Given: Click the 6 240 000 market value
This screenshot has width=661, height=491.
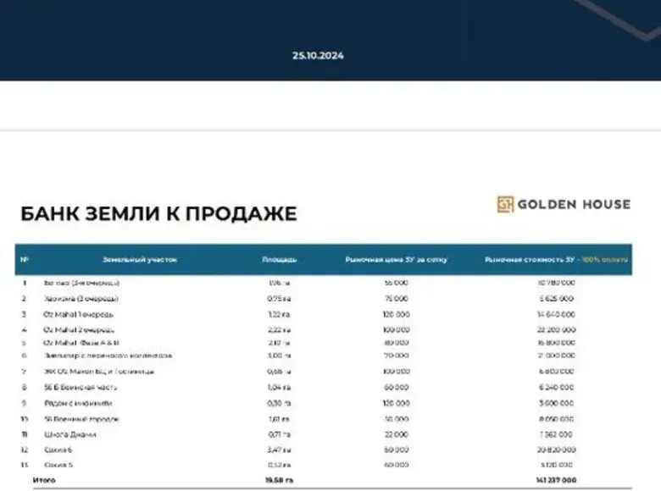Looking at the screenshot, I should (557, 388).
